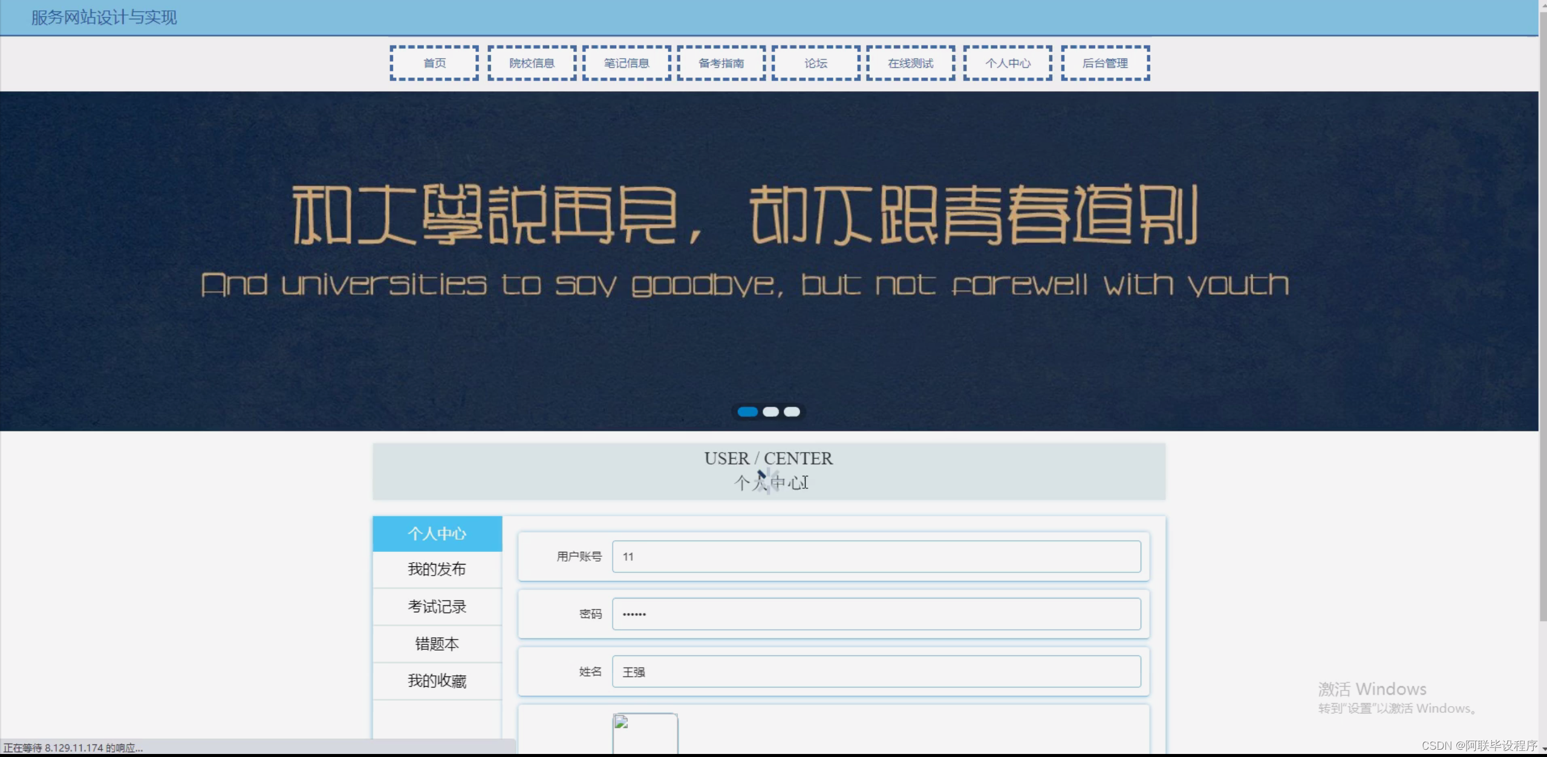Open the 后台管理 navigation item
The height and width of the screenshot is (757, 1547).
[x=1105, y=62]
